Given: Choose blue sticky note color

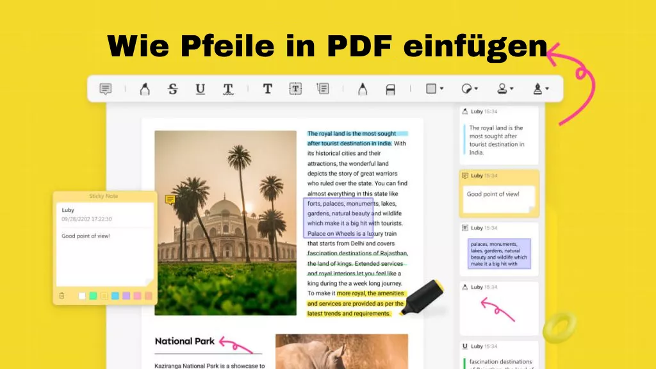Looking at the screenshot, I should 115,296.
